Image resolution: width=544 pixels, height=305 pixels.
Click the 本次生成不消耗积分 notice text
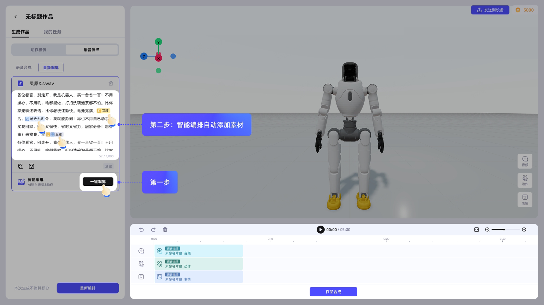(x=32, y=288)
